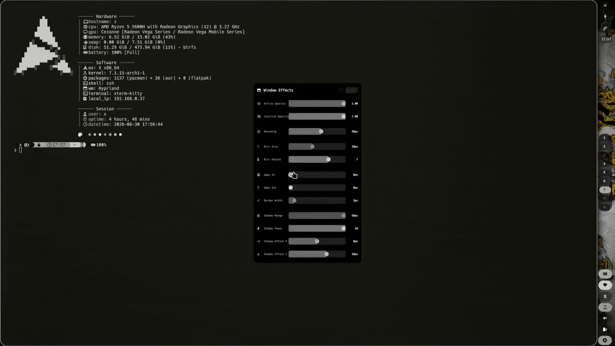Toggle the Bluetooth icon in the sidebar
The image size is (615, 346).
pyautogui.click(x=605, y=297)
